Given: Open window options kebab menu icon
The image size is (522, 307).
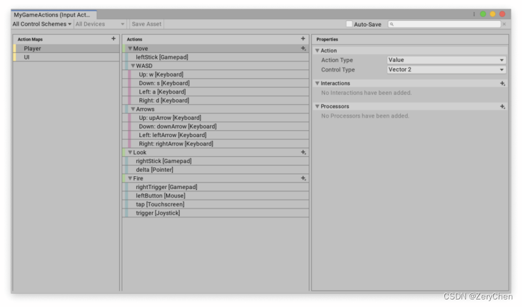Looking at the screenshot, I should pyautogui.click(x=474, y=14).
